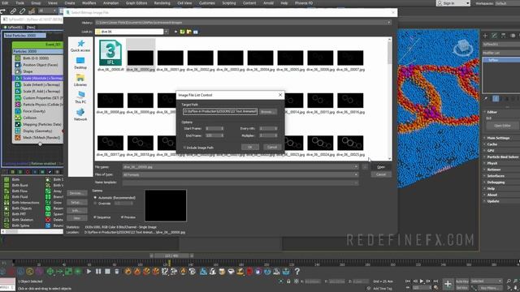Open the Name template dropdown
The height and width of the screenshot is (292, 520).
(356, 182)
